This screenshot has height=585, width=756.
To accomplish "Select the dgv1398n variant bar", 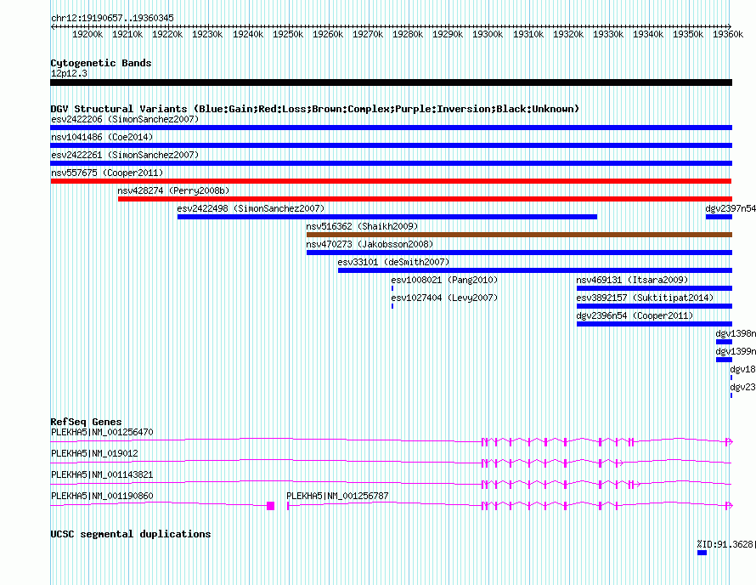I will (725, 342).
